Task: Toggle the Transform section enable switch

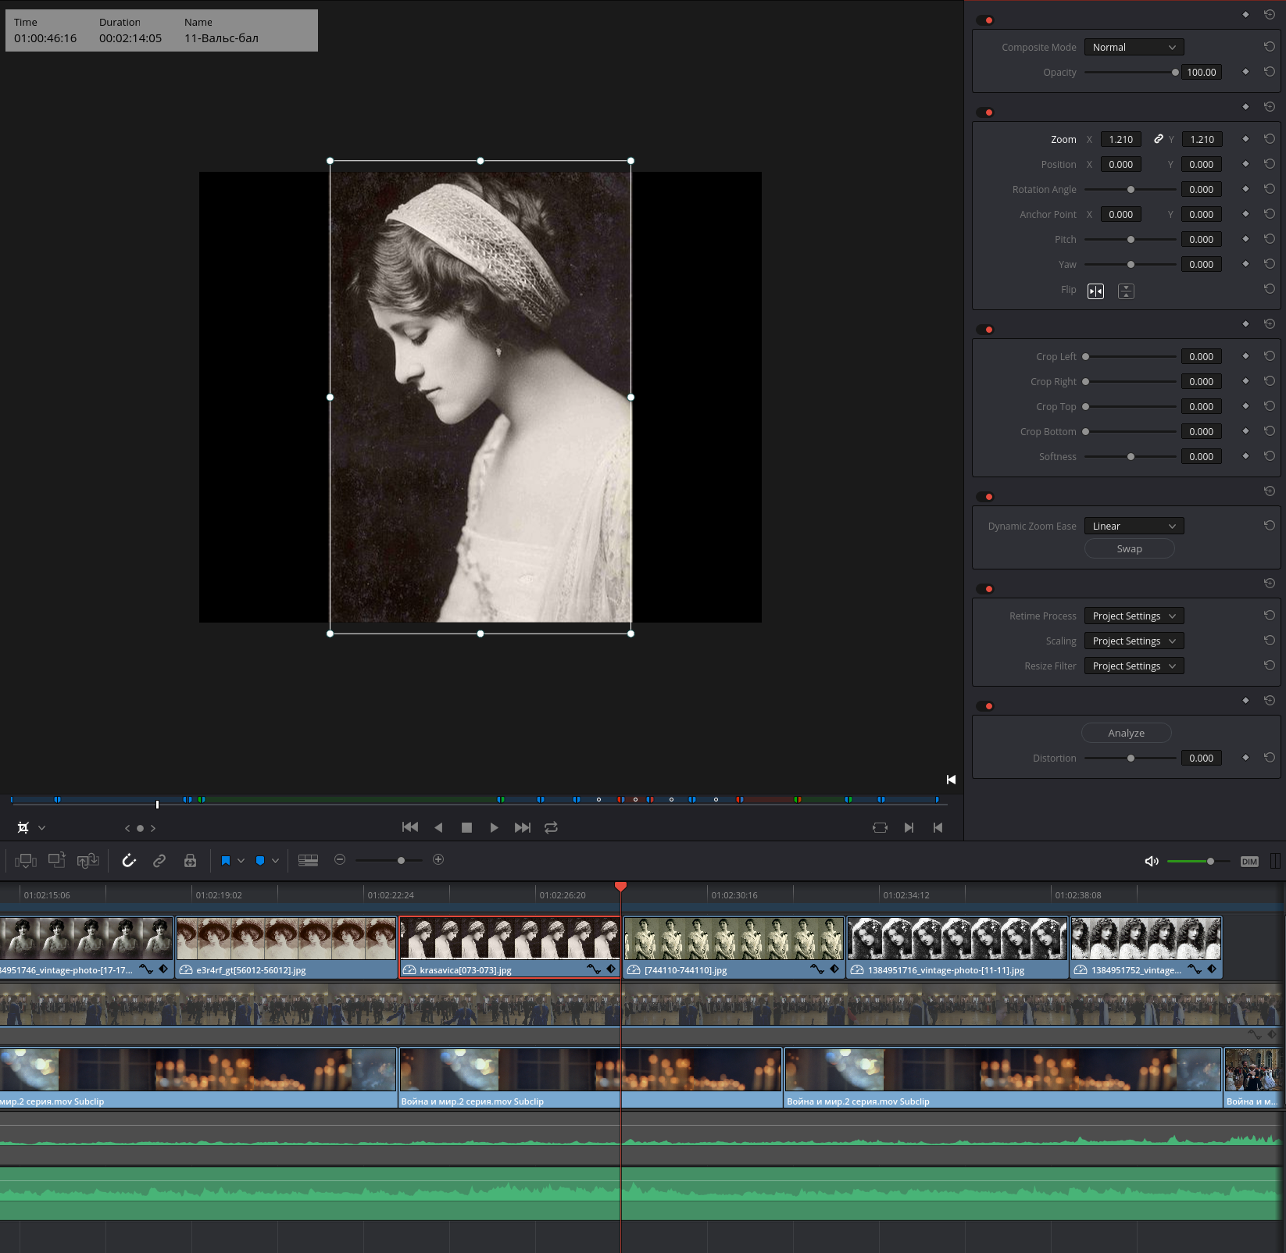Action: point(985,112)
